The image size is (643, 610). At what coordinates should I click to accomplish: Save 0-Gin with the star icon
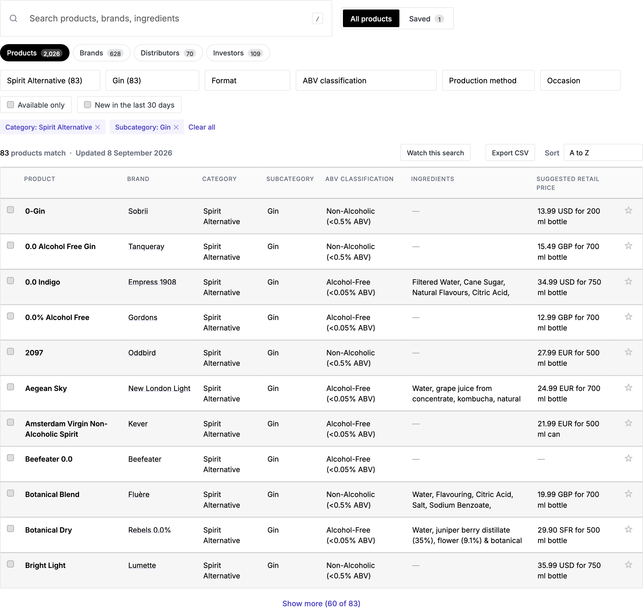628,210
